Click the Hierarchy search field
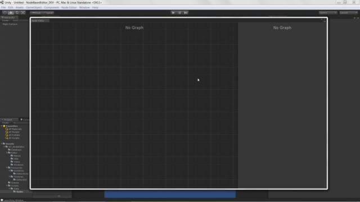This screenshot has width=360, height=202. [20, 20]
